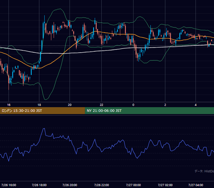Viewport: 214px width, 188px height.
Task: Click the hour tick label 22
Action: pos(102,105)
